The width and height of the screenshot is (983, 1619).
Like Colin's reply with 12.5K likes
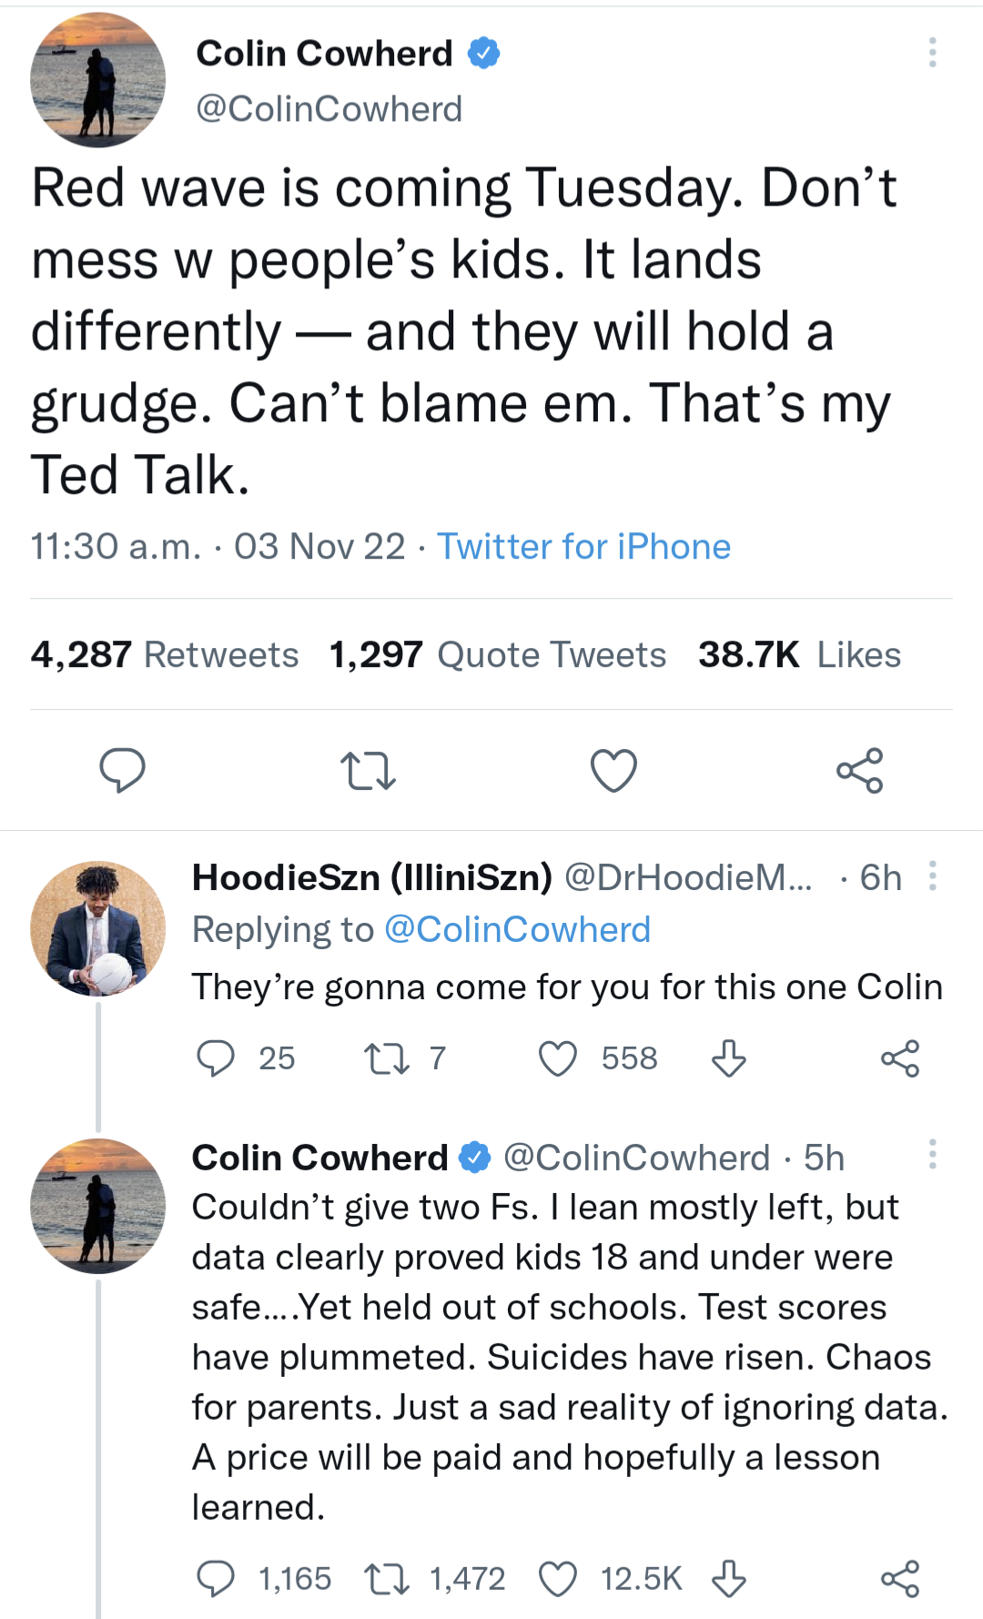(558, 1579)
